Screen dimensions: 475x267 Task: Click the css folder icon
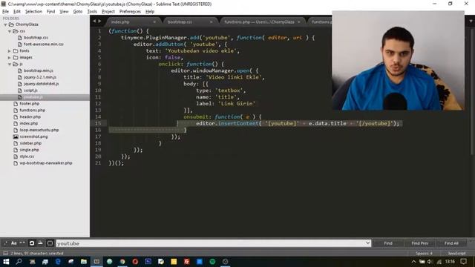click(16, 31)
